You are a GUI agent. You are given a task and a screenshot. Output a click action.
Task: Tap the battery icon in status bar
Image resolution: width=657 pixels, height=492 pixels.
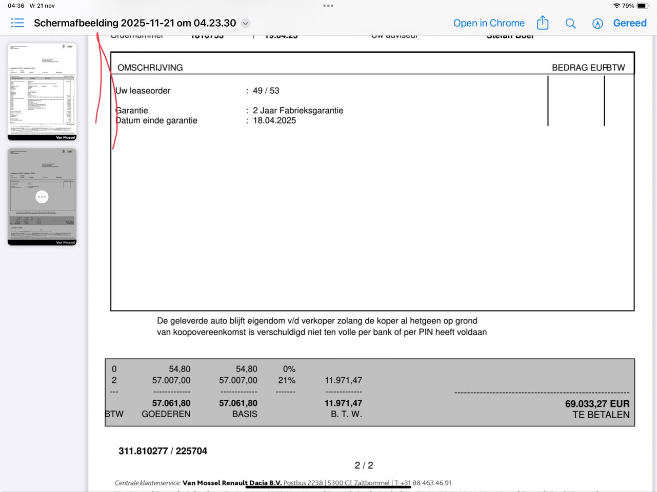pos(642,6)
